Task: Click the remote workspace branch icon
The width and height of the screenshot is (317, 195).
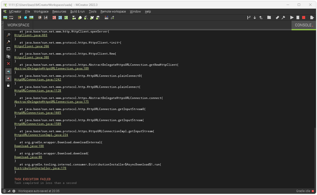Action: click(x=248, y=17)
